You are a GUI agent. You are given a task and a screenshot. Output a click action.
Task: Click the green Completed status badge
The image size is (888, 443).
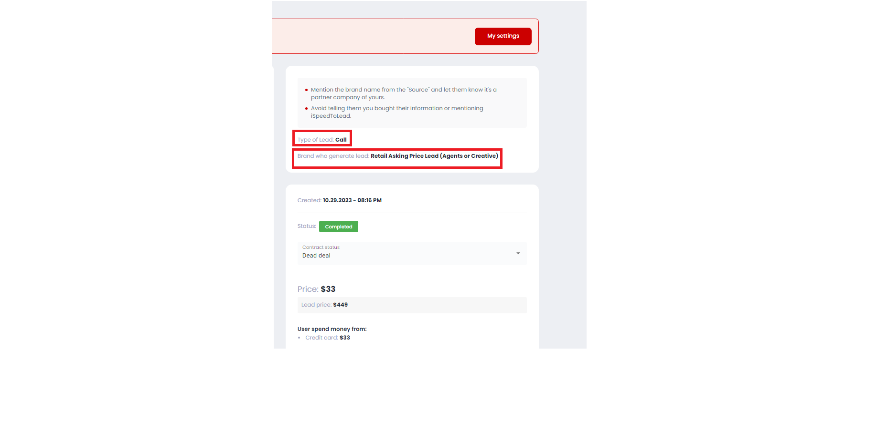[x=339, y=227]
